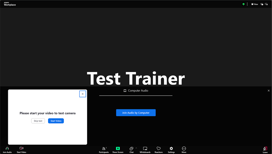Open the View menu
This screenshot has width=272, height=154.
(x=254, y=4)
